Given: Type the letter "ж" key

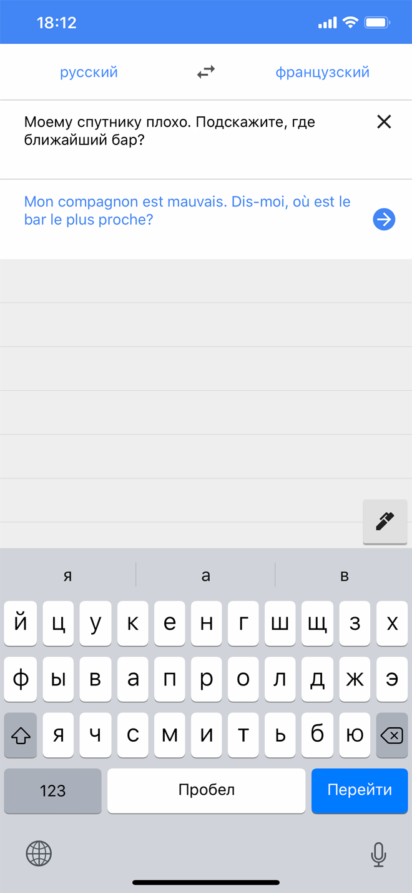Looking at the screenshot, I should (355, 679).
